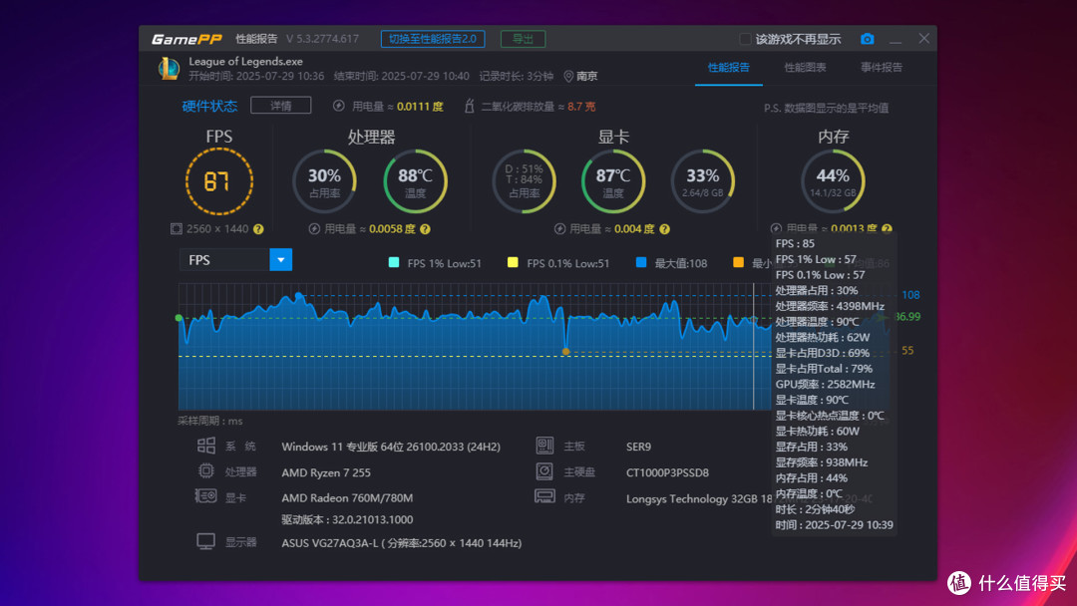Take a screenshot with the camera icon
Image resolution: width=1077 pixels, height=606 pixels.
[867, 39]
